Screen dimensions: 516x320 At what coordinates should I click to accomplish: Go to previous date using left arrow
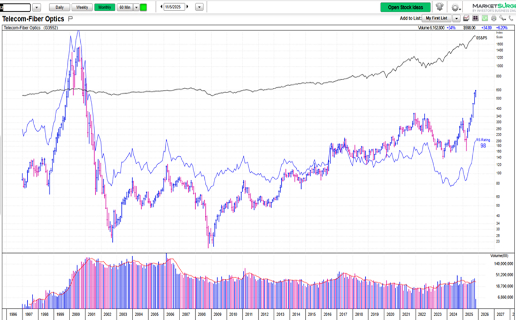(162, 7)
